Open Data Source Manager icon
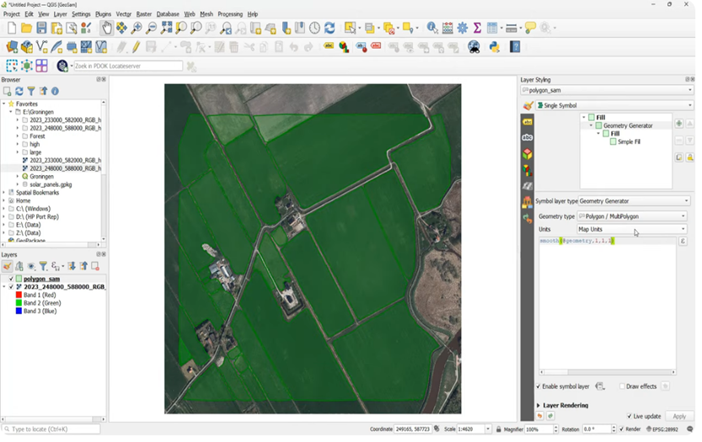Viewport: 702px width, 442px height. point(12,47)
